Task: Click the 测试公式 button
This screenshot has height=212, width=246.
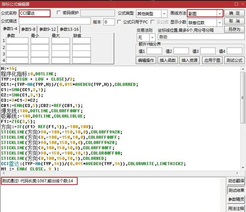Action: click(235, 60)
